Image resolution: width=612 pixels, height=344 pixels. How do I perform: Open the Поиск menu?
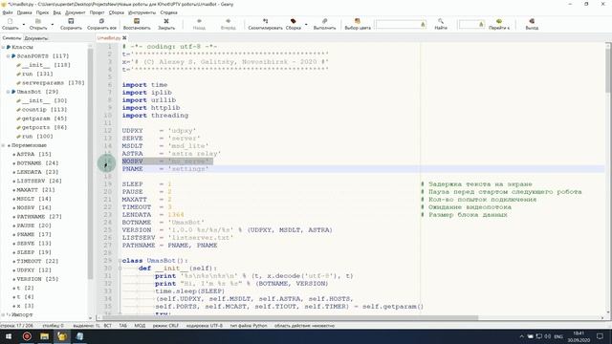pos(42,12)
